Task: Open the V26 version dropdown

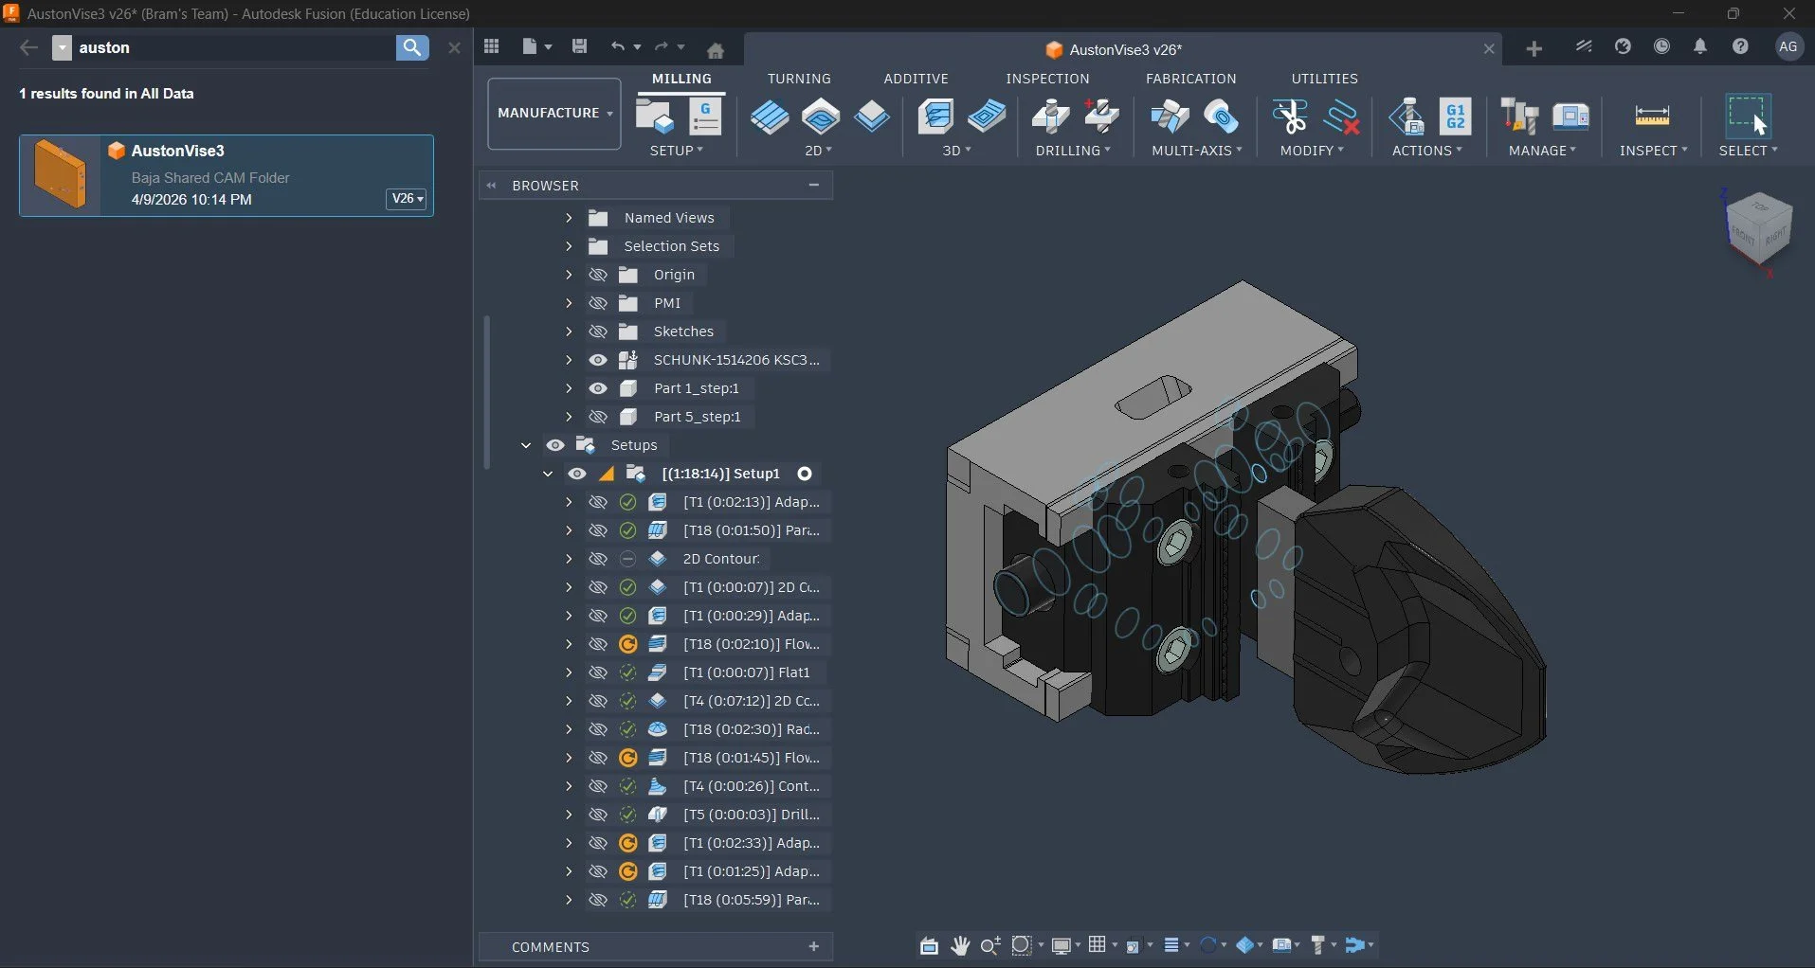Action: click(x=408, y=199)
